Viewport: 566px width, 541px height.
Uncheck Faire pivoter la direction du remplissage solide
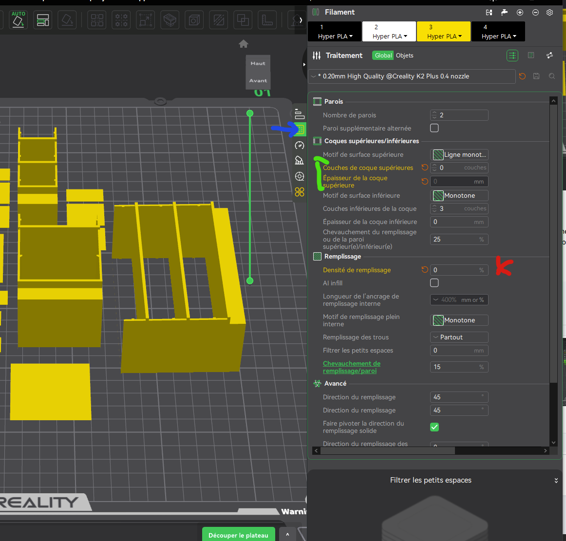[x=434, y=427]
